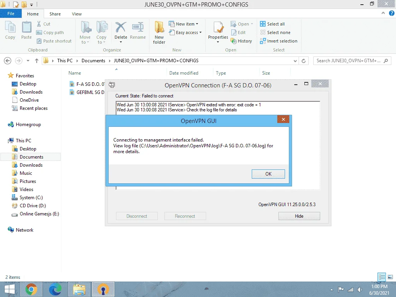
Task: Sort by the Name column header
Action: click(75, 73)
